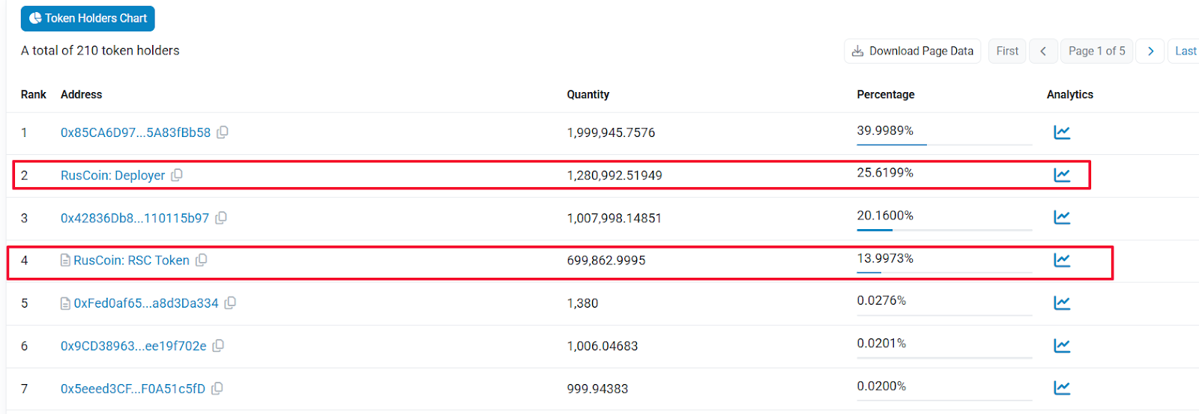Open address 0x85CA6D97...5A83fBb58

click(x=136, y=133)
